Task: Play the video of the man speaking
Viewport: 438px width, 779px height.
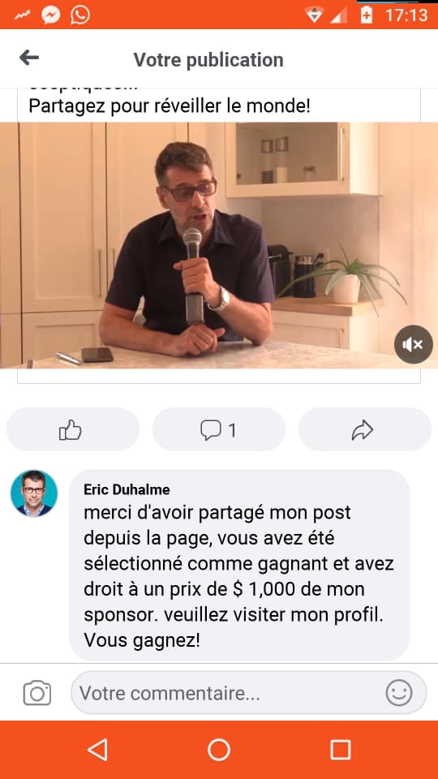Action: [x=219, y=245]
